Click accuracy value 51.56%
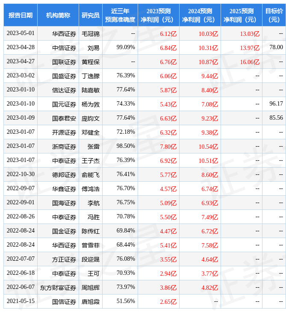Viewport: 286px width, 312px height. click(x=126, y=301)
